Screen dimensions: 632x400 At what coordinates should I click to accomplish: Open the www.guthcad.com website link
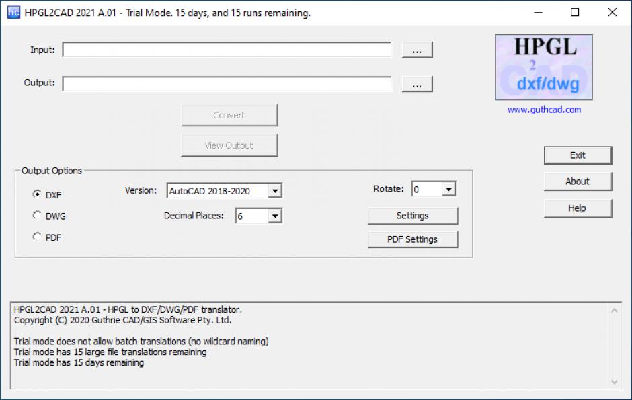(x=544, y=110)
